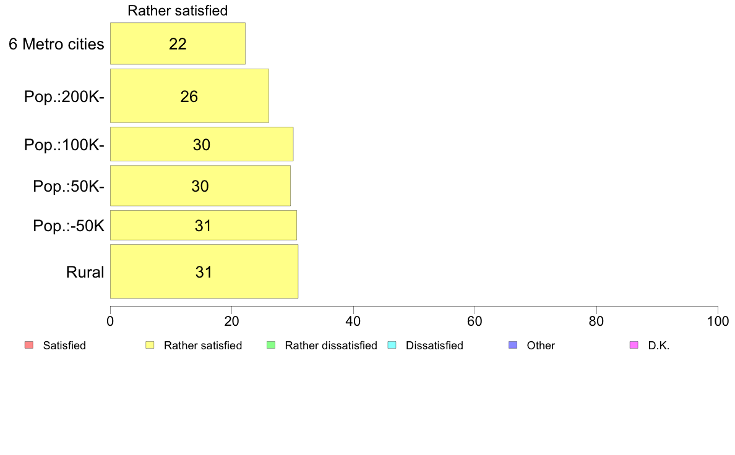Click the Pop.:200K- category label
The height and width of the screenshot is (455, 735).
click(64, 96)
